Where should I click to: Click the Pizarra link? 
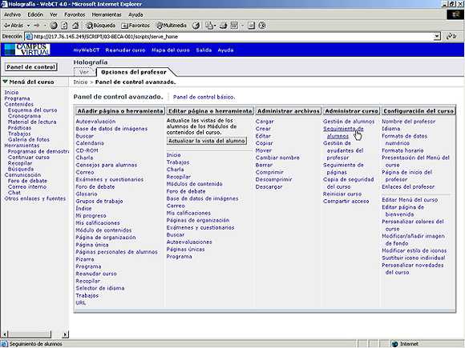85,259
